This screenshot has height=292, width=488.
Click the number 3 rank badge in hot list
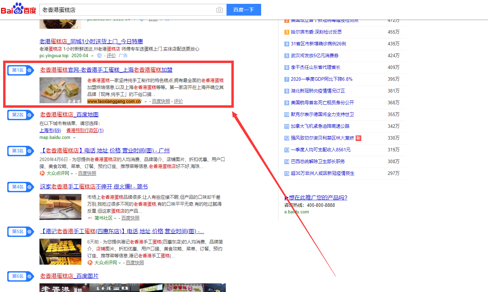pos(287,32)
